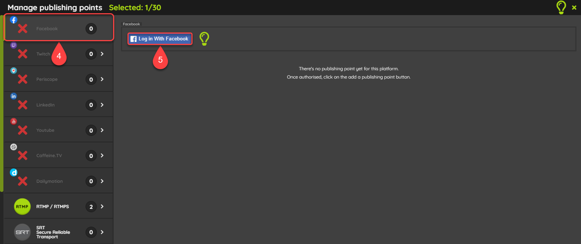Click the red X status on LinkedIn row

tap(23, 105)
